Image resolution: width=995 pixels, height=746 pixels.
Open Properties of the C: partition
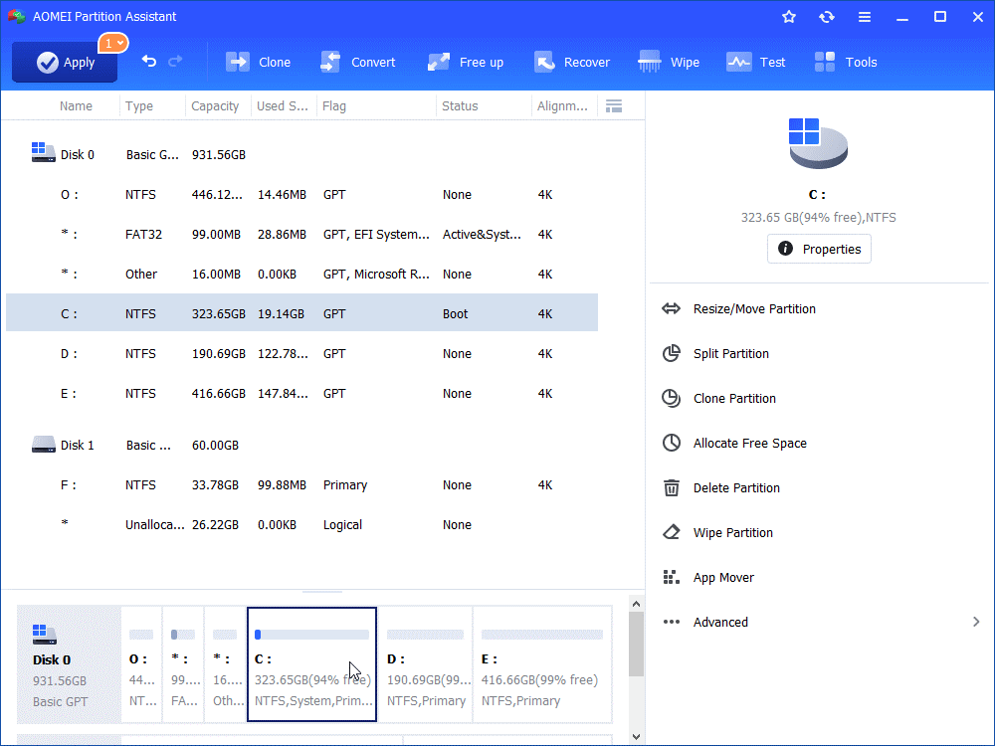tap(819, 249)
